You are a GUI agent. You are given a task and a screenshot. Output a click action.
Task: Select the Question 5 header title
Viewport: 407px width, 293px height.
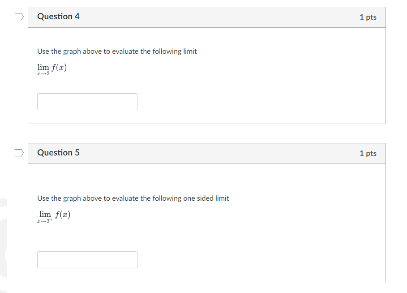pyautogui.click(x=58, y=153)
